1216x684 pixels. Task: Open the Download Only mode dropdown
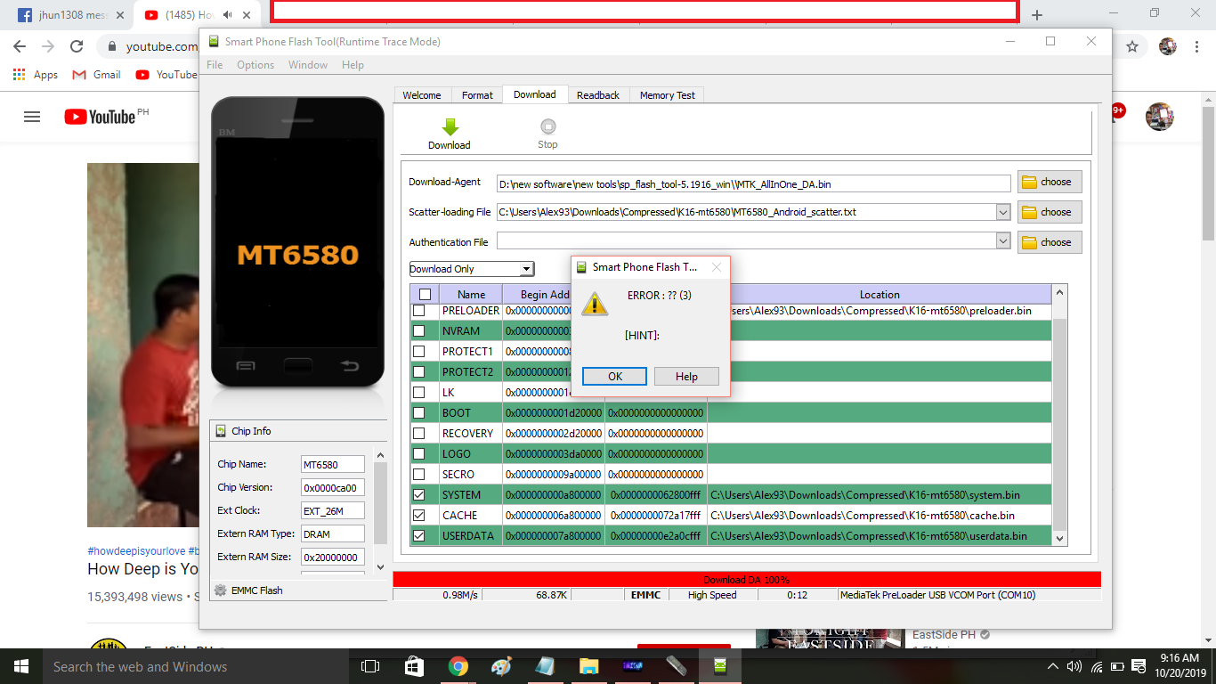[x=472, y=269]
